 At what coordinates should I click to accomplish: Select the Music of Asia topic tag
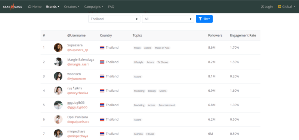(x=162, y=48)
